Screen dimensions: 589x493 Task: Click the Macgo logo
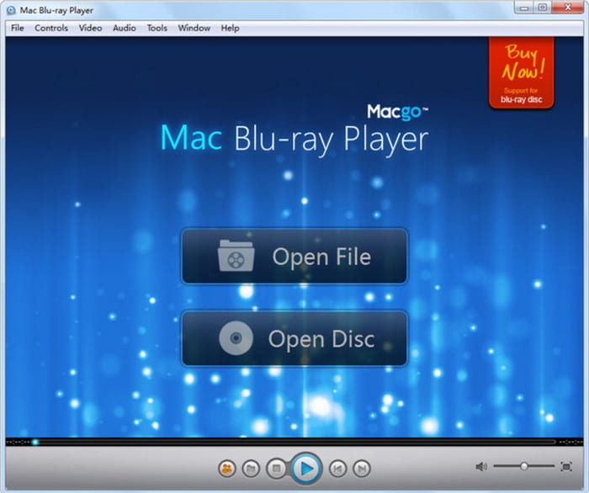tap(397, 112)
